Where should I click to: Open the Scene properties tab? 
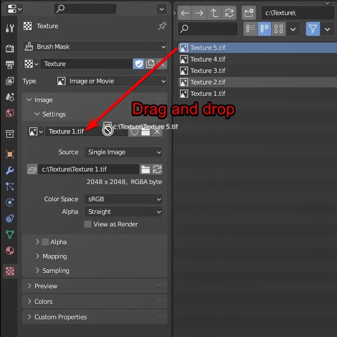[x=10, y=97]
